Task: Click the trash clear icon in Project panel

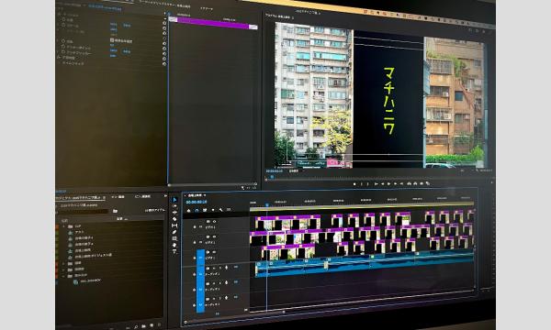Action: 159,325
